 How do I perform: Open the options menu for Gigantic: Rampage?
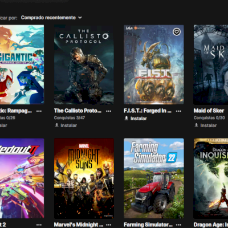tap(39, 111)
